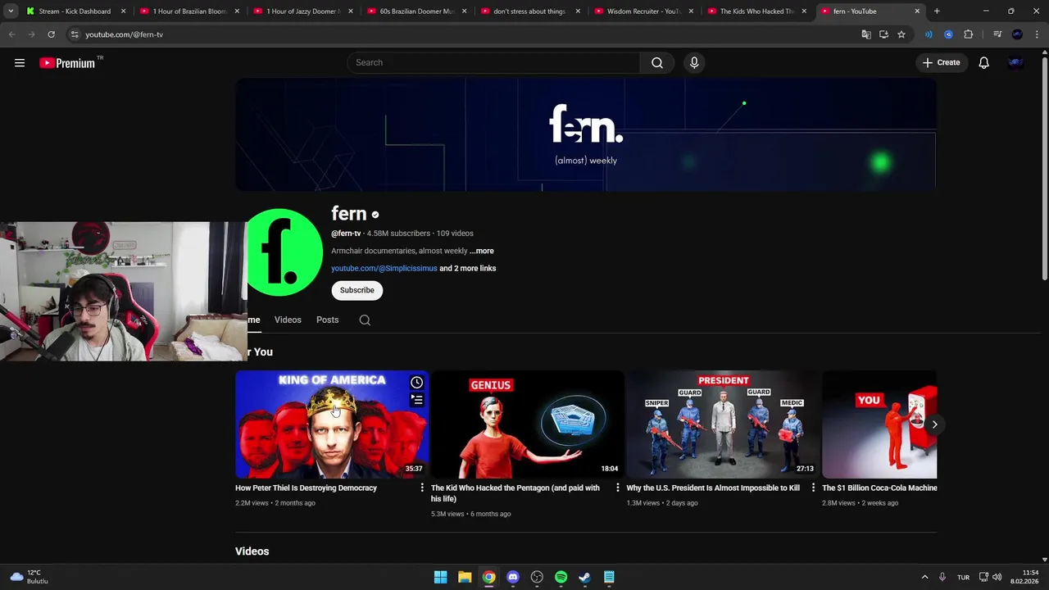Open Discord from the taskbar
The width and height of the screenshot is (1049, 590).
[513, 577]
